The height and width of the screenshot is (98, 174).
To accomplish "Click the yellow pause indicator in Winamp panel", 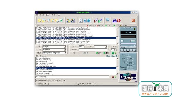I will 134,29.
